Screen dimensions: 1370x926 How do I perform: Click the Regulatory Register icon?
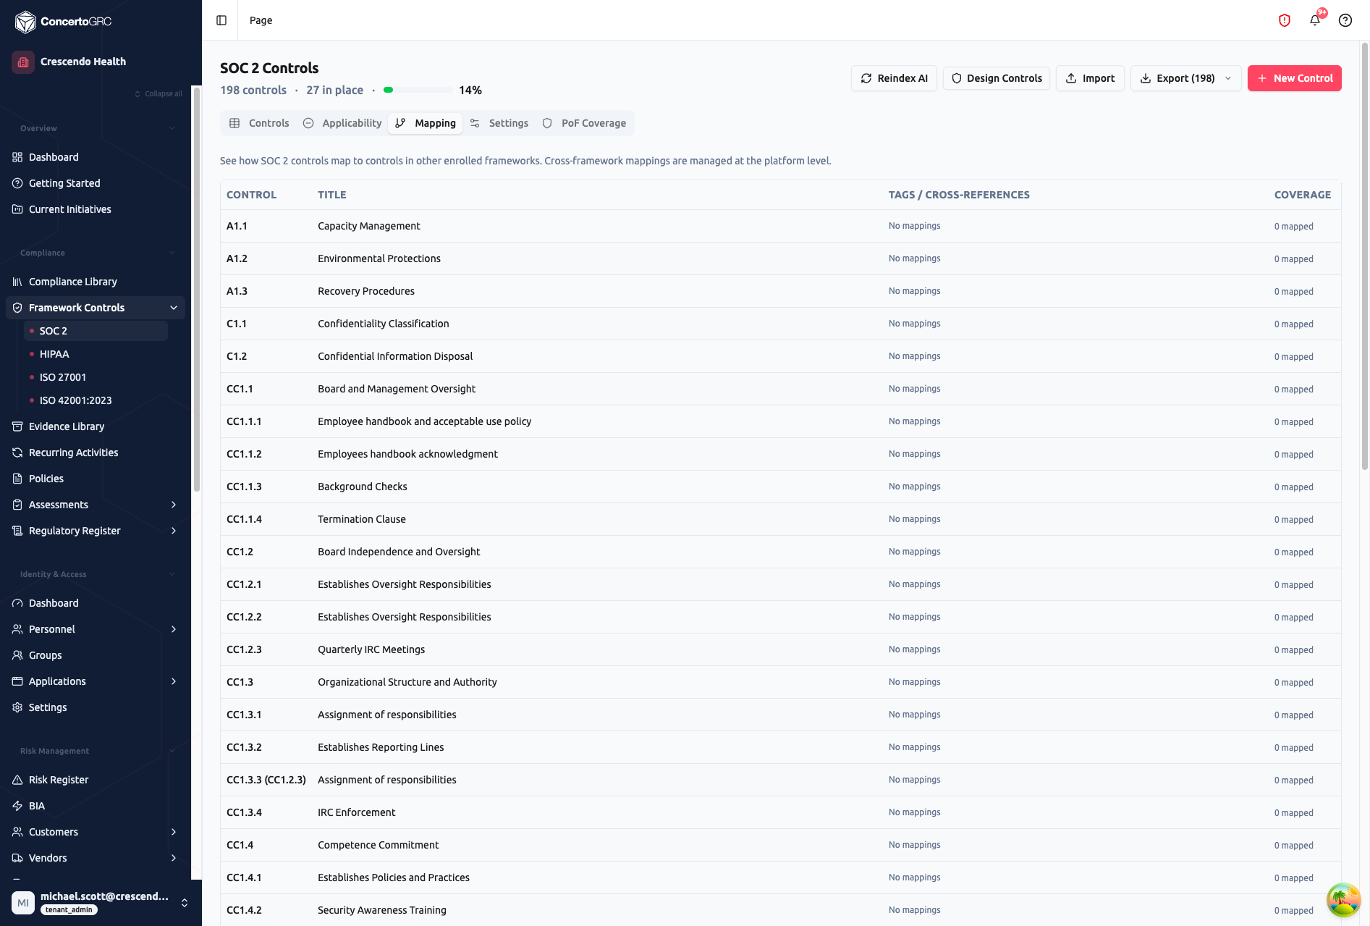pos(17,531)
